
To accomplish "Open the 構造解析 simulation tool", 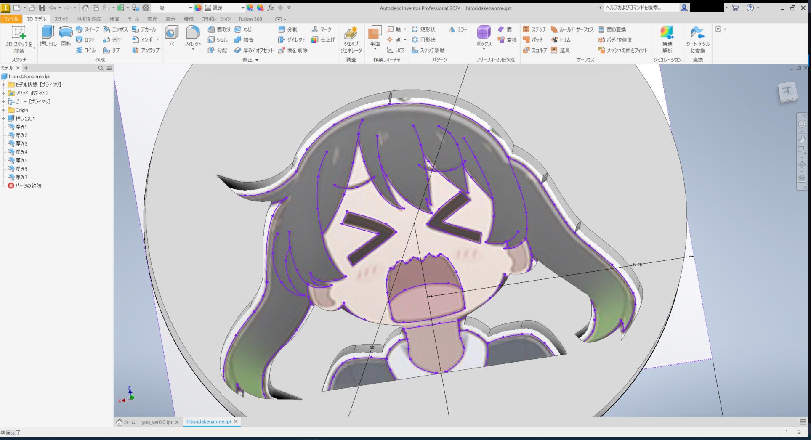I will pos(667,40).
